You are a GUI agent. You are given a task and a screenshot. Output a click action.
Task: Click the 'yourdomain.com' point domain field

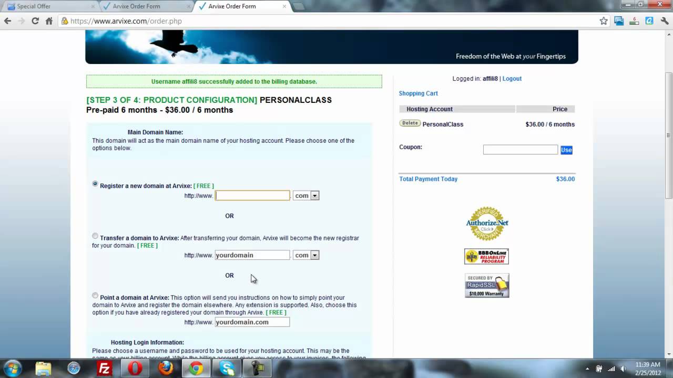tap(252, 322)
